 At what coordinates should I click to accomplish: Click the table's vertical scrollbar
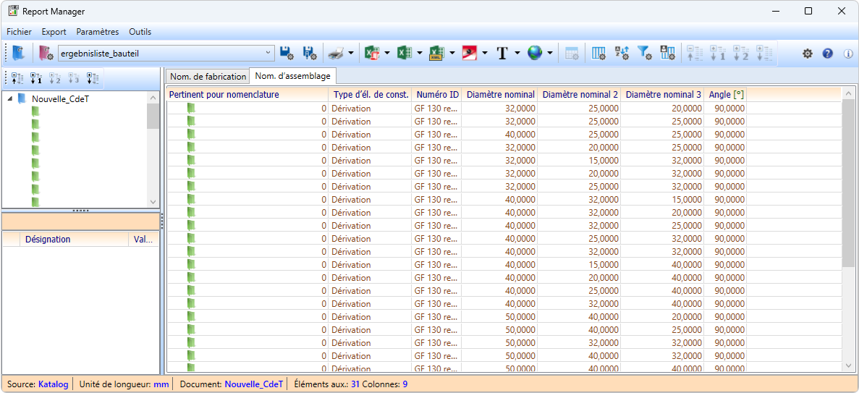(848, 181)
